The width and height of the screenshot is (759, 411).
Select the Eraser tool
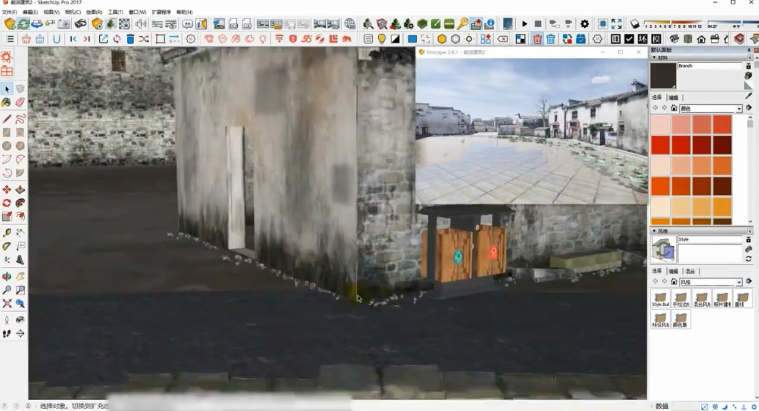pos(21,102)
